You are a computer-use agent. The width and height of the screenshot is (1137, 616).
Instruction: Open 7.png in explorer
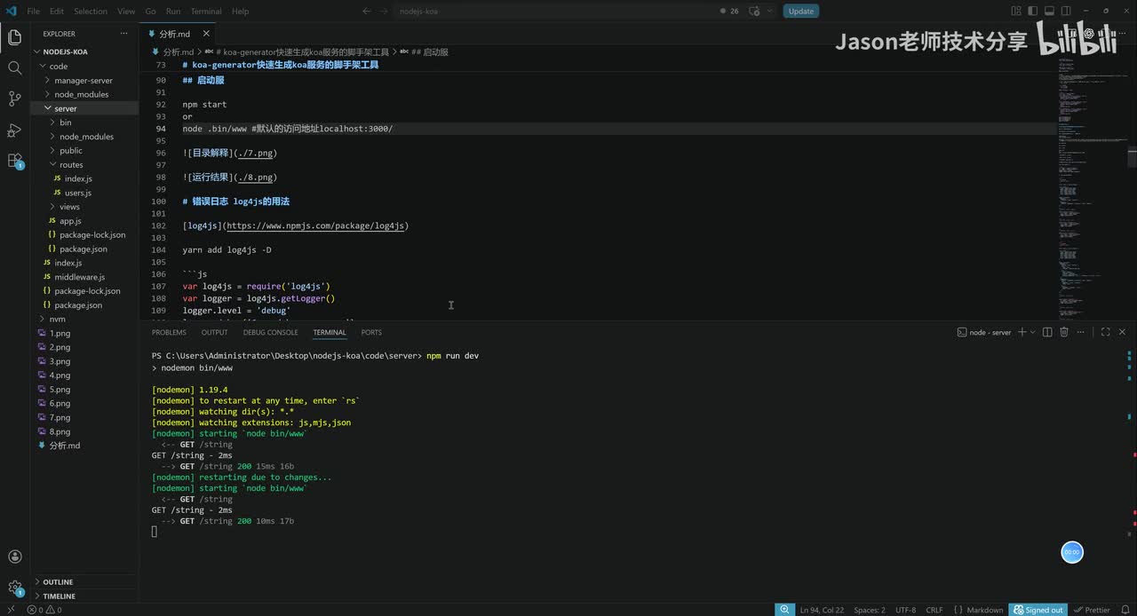[60, 417]
